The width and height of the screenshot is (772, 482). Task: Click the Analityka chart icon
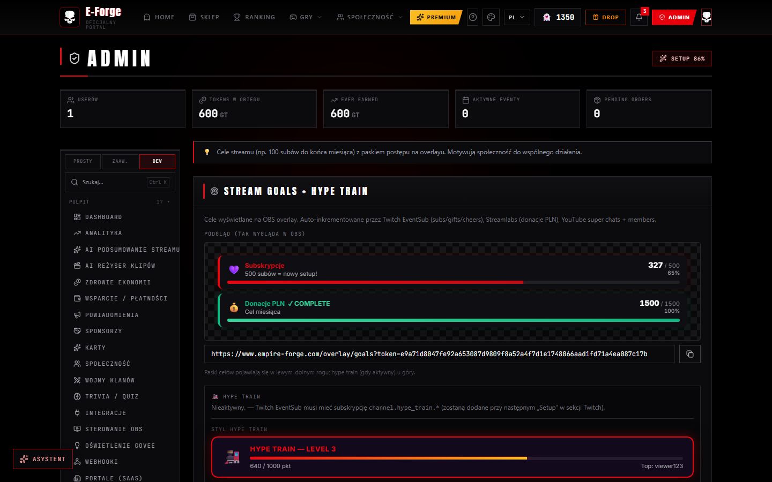pos(77,233)
